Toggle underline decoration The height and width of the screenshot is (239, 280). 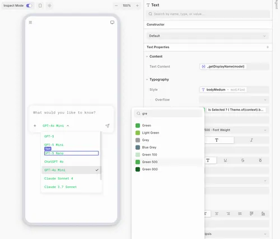click(225, 160)
